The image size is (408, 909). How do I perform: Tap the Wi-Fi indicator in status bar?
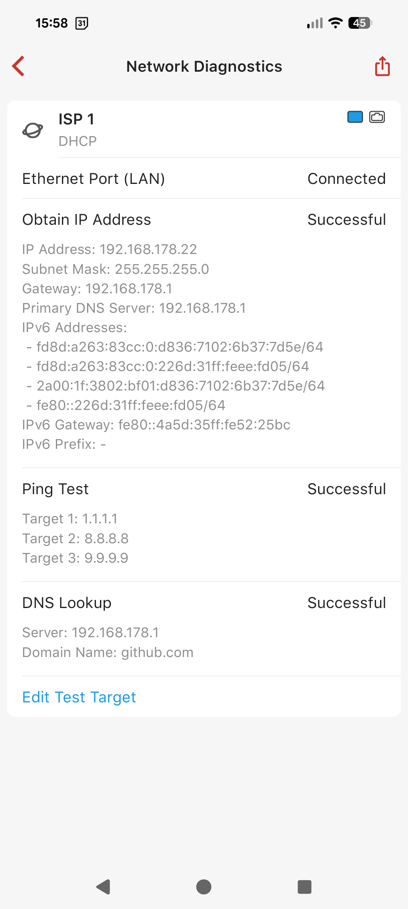coord(335,23)
